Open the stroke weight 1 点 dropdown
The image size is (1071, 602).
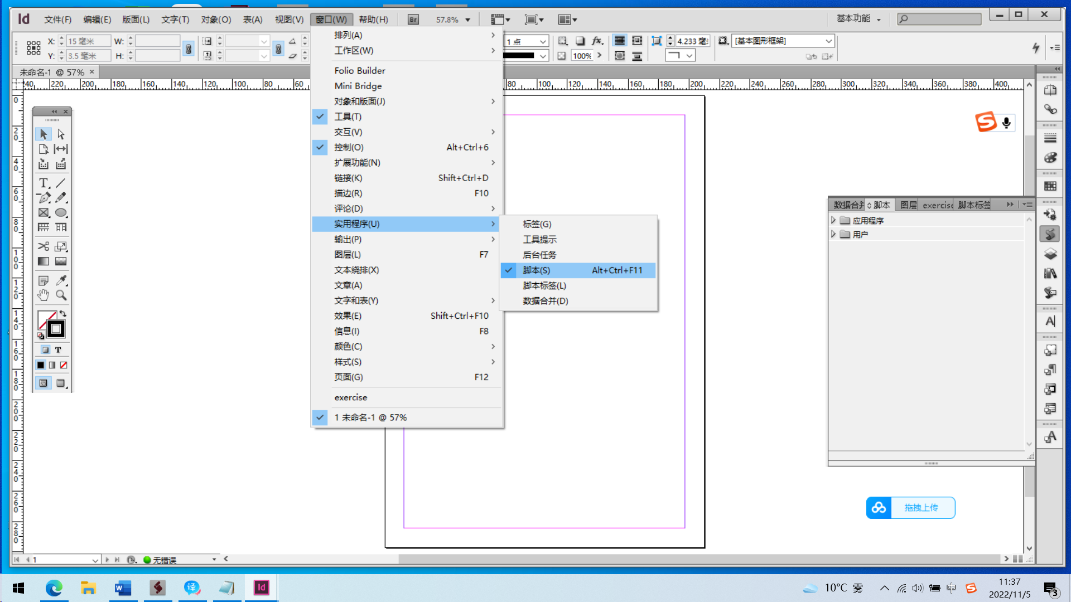click(x=542, y=41)
